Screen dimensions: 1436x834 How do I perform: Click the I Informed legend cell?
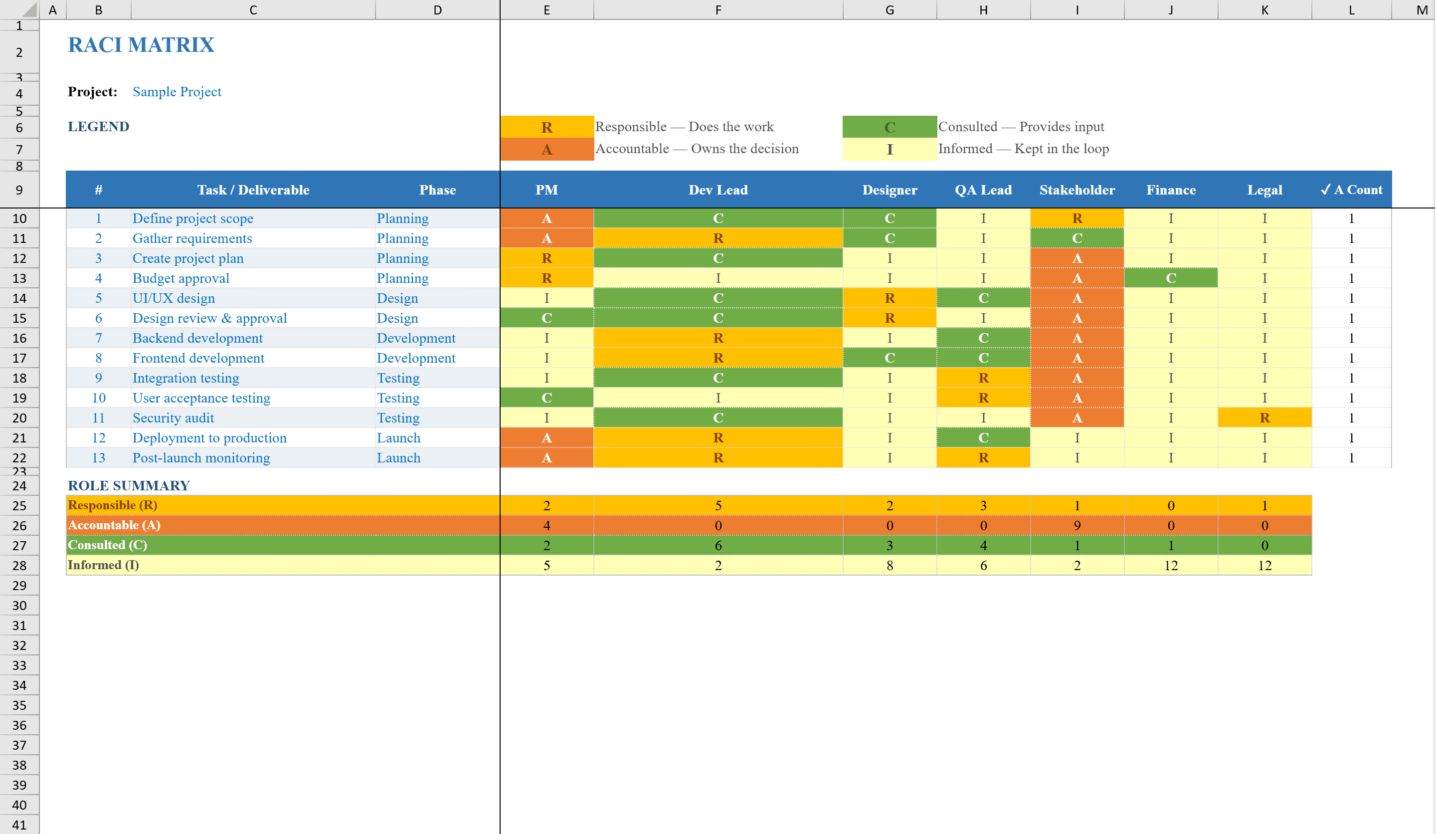pos(889,149)
